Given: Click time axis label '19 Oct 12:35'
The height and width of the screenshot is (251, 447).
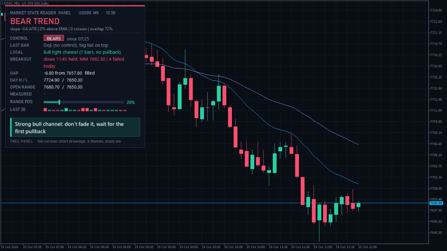Looking at the screenshot, I should tap(367, 247).
